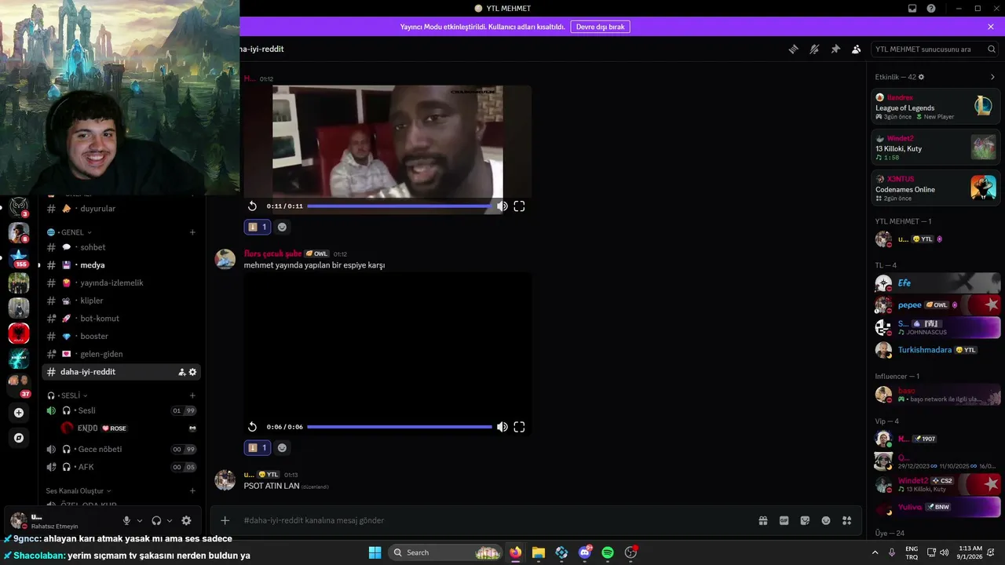The height and width of the screenshot is (565, 1005).
Task: Expand the Etkinlik activity panel arrow
Action: pos(992,77)
